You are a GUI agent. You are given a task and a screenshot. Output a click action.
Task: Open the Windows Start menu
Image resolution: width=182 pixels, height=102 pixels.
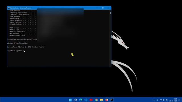click(x=70, y=100)
